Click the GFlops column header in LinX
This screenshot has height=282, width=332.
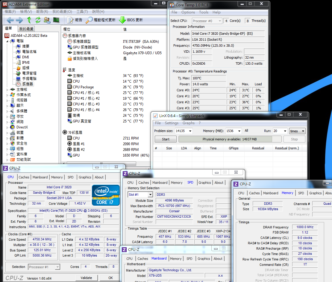(234, 148)
